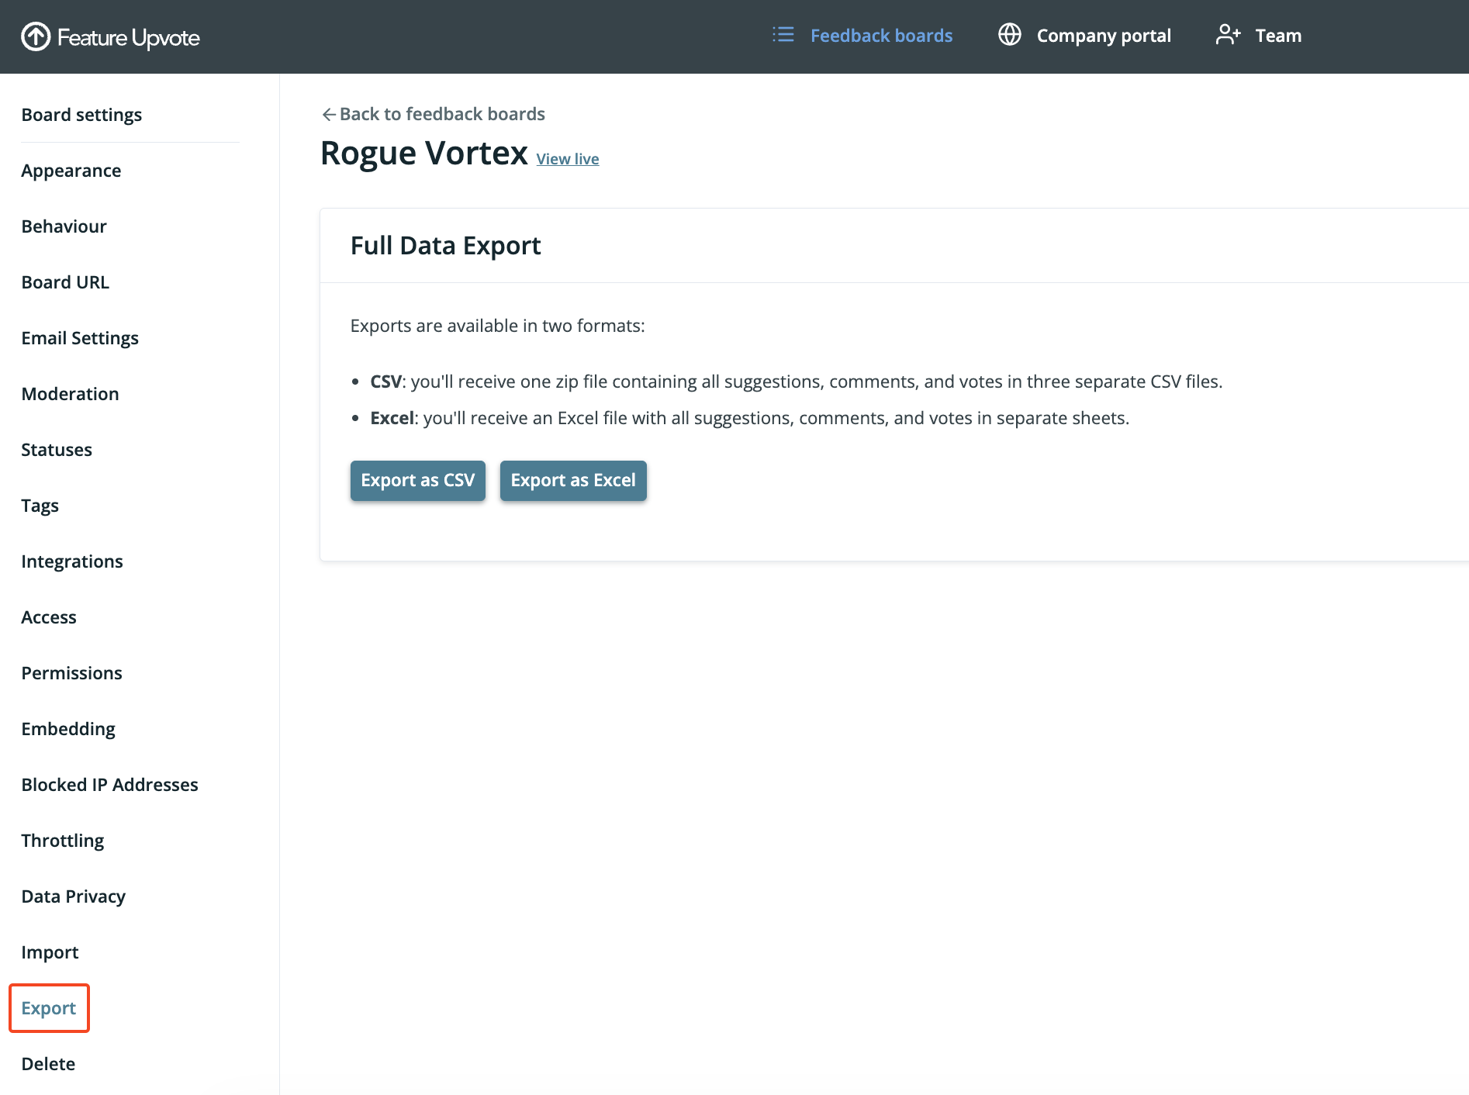Open the Company portal menu item
The height and width of the screenshot is (1095, 1469).
pyautogui.click(x=1084, y=36)
